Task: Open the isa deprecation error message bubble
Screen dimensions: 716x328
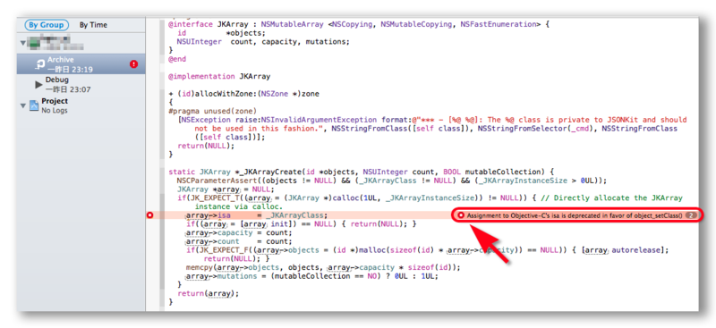Action: (576, 215)
